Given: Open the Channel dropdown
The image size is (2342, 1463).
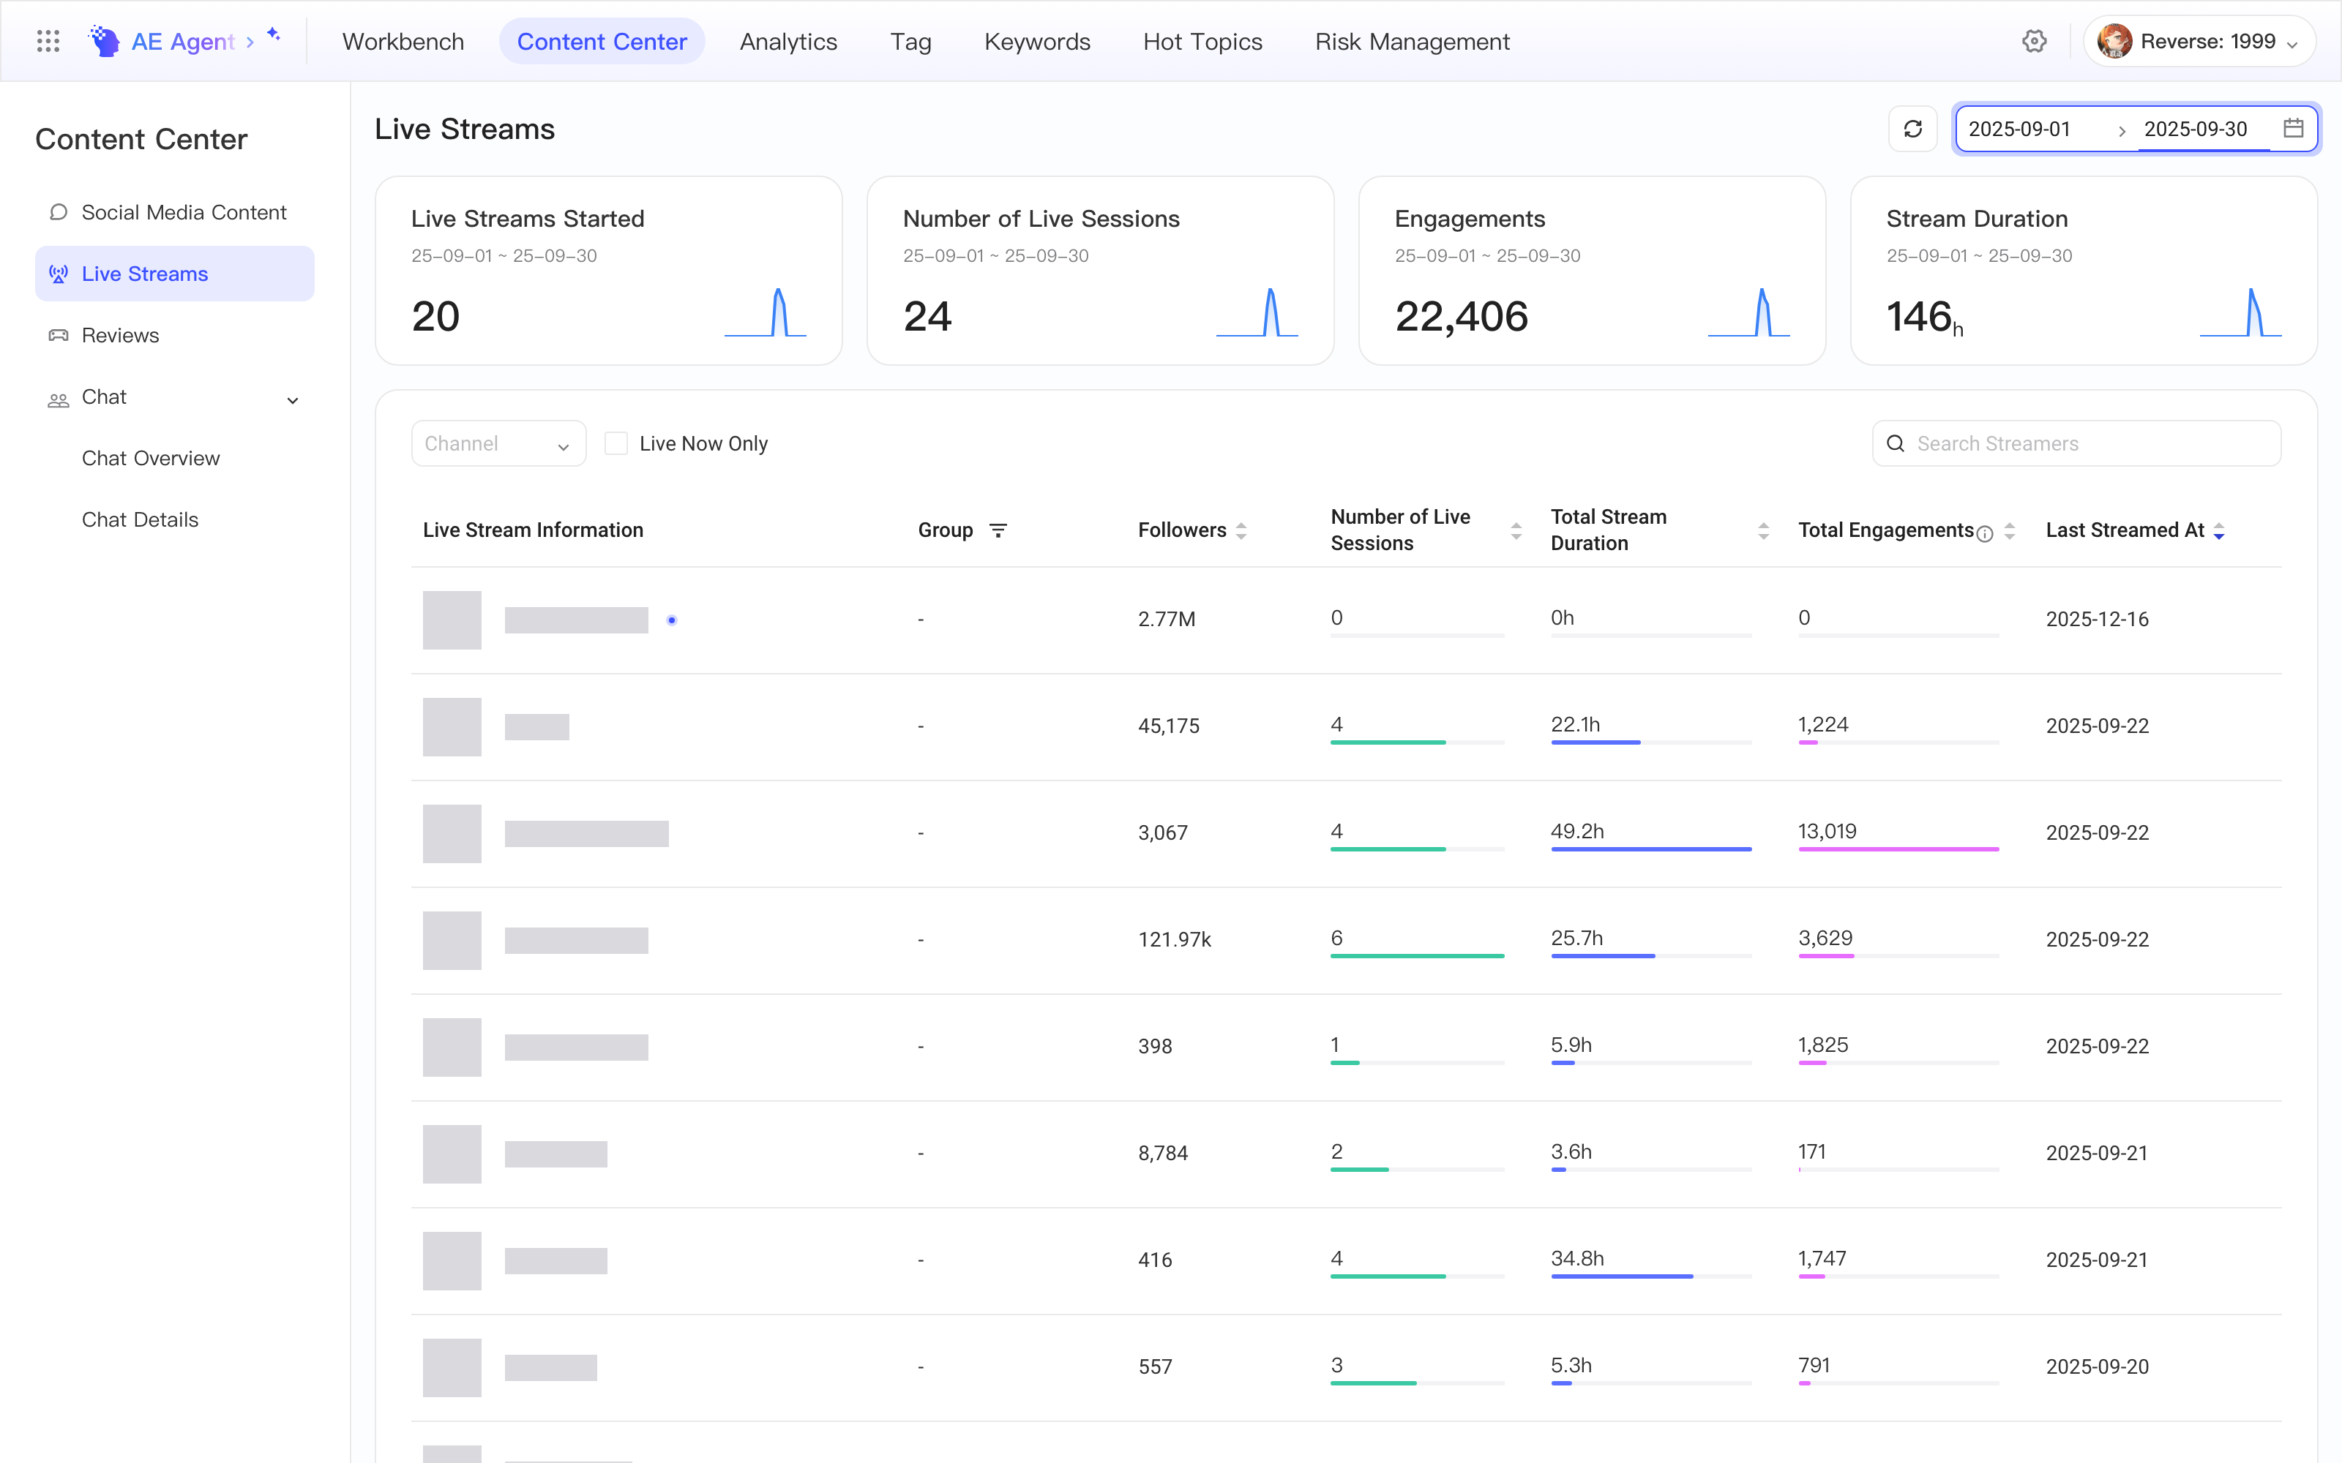Looking at the screenshot, I should [x=498, y=443].
